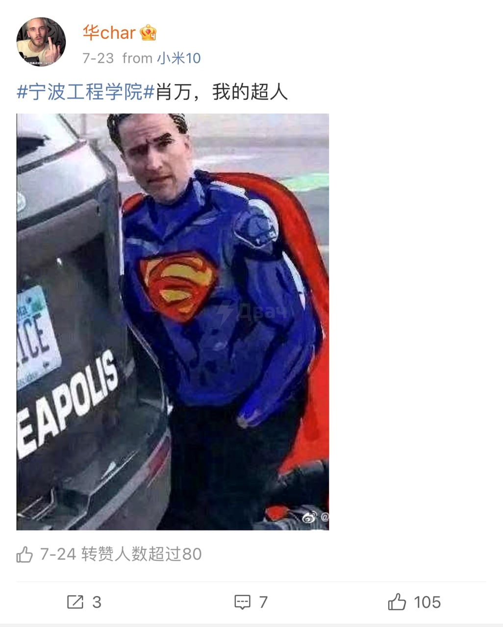Click thumbs-up icon beside 转赞人数超过80

coord(25,555)
